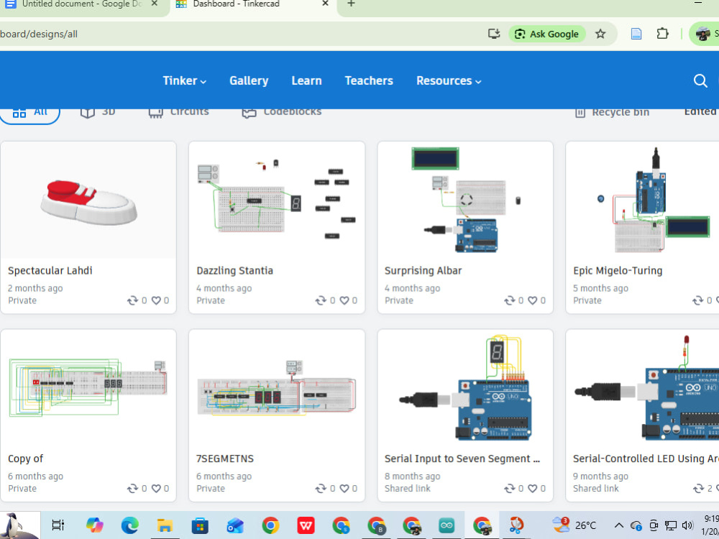This screenshot has height=539, width=719.
Task: Click remix icon on Dazzling Stantia card
Action: (321, 300)
